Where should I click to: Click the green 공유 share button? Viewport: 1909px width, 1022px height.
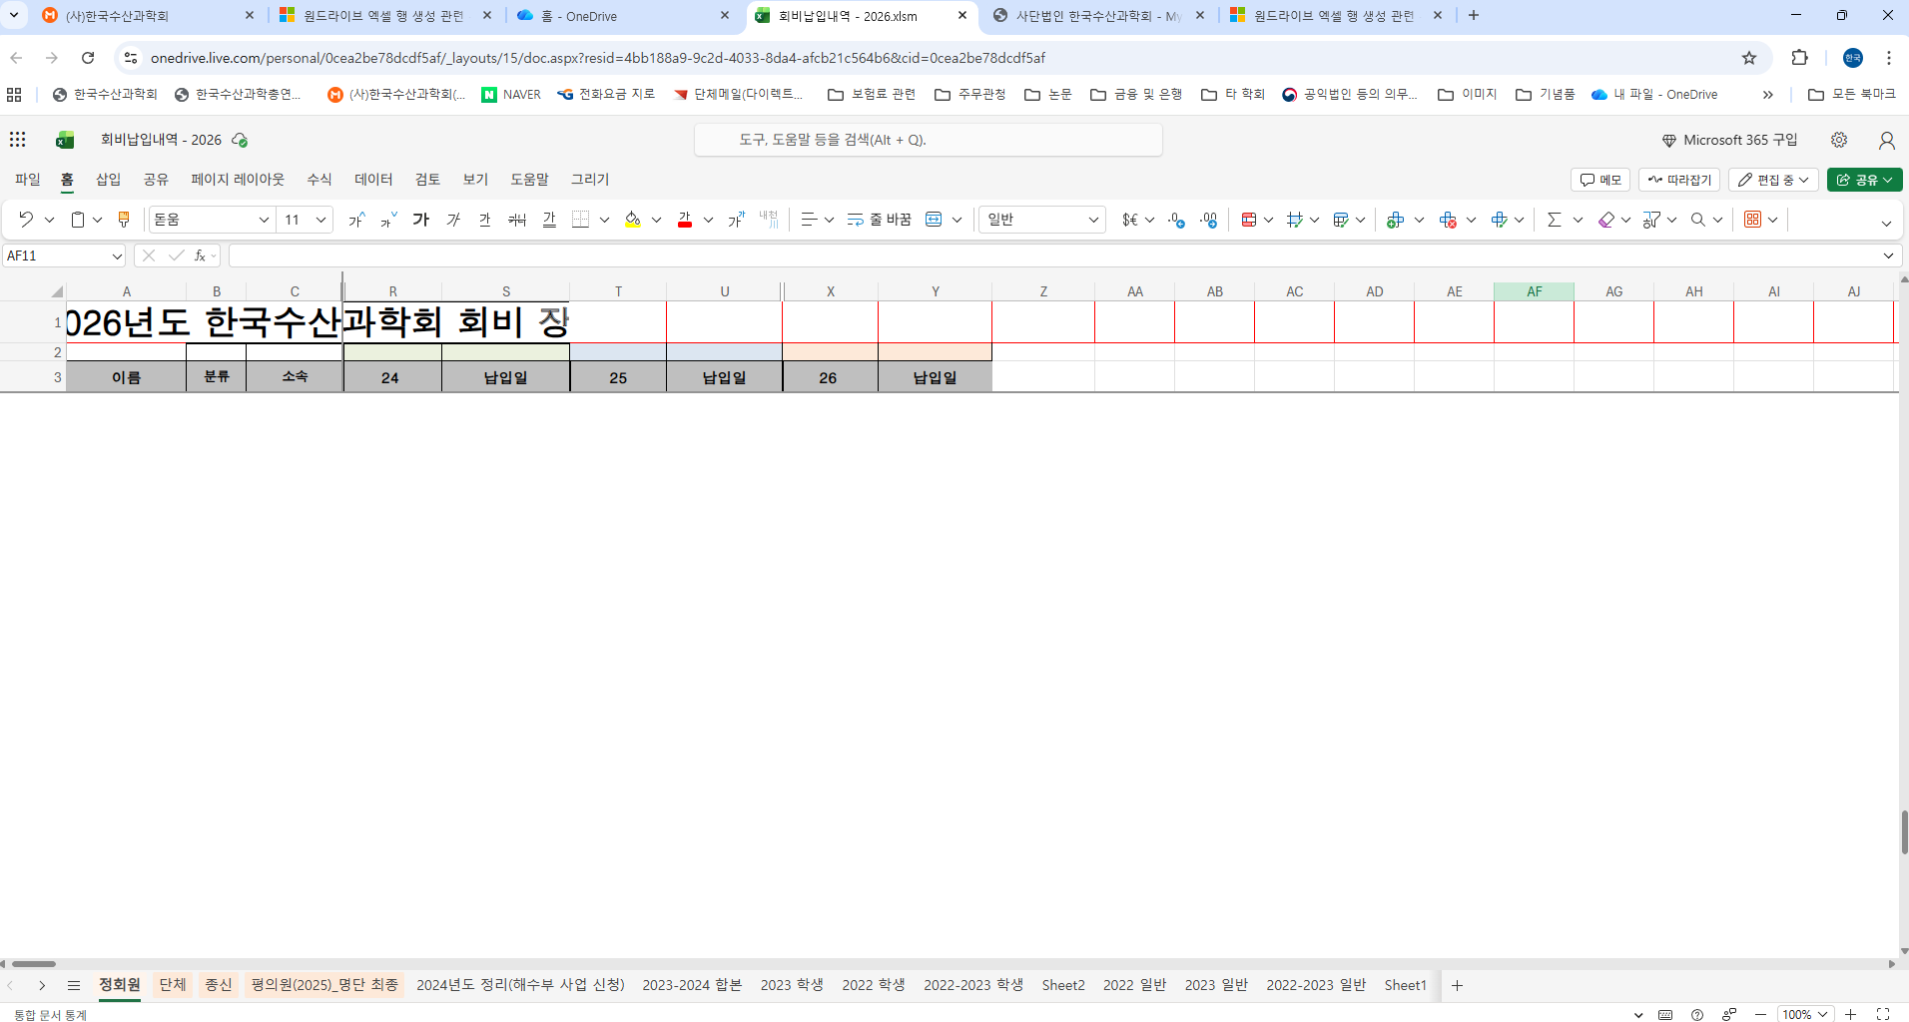point(1864,180)
